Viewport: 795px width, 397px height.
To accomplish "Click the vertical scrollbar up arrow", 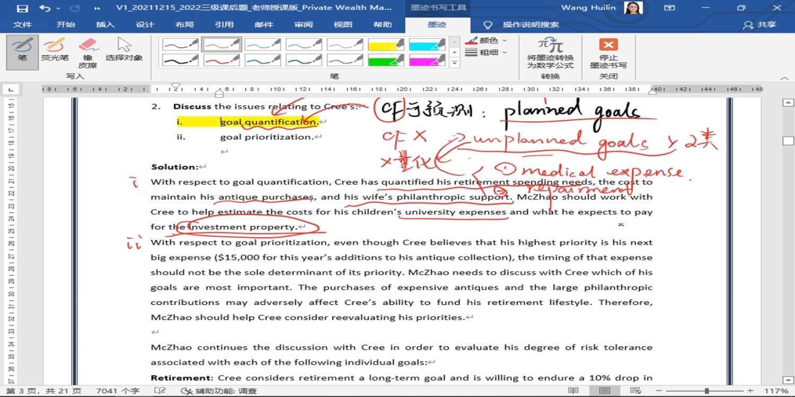I will (788, 102).
